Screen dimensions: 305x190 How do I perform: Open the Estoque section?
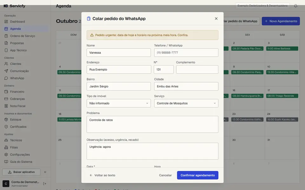tap(26, 120)
